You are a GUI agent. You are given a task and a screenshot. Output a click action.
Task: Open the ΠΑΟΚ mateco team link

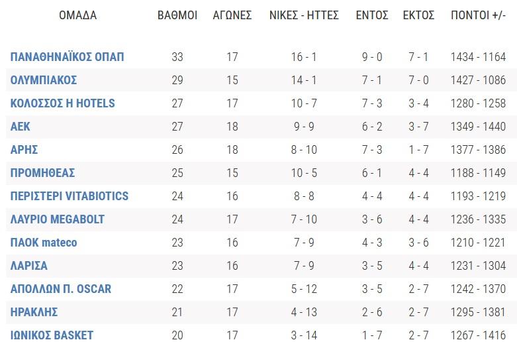tap(44, 243)
